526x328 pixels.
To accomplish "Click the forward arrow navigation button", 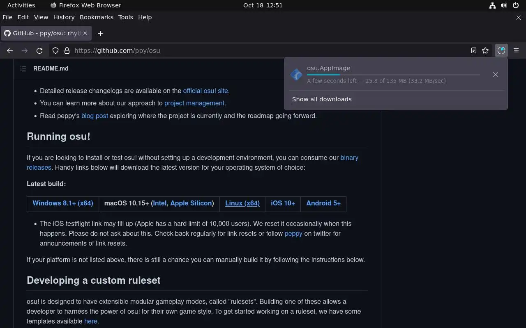I will pyautogui.click(x=25, y=50).
